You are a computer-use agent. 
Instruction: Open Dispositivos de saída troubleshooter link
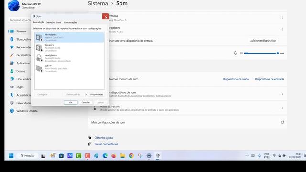(236, 79)
